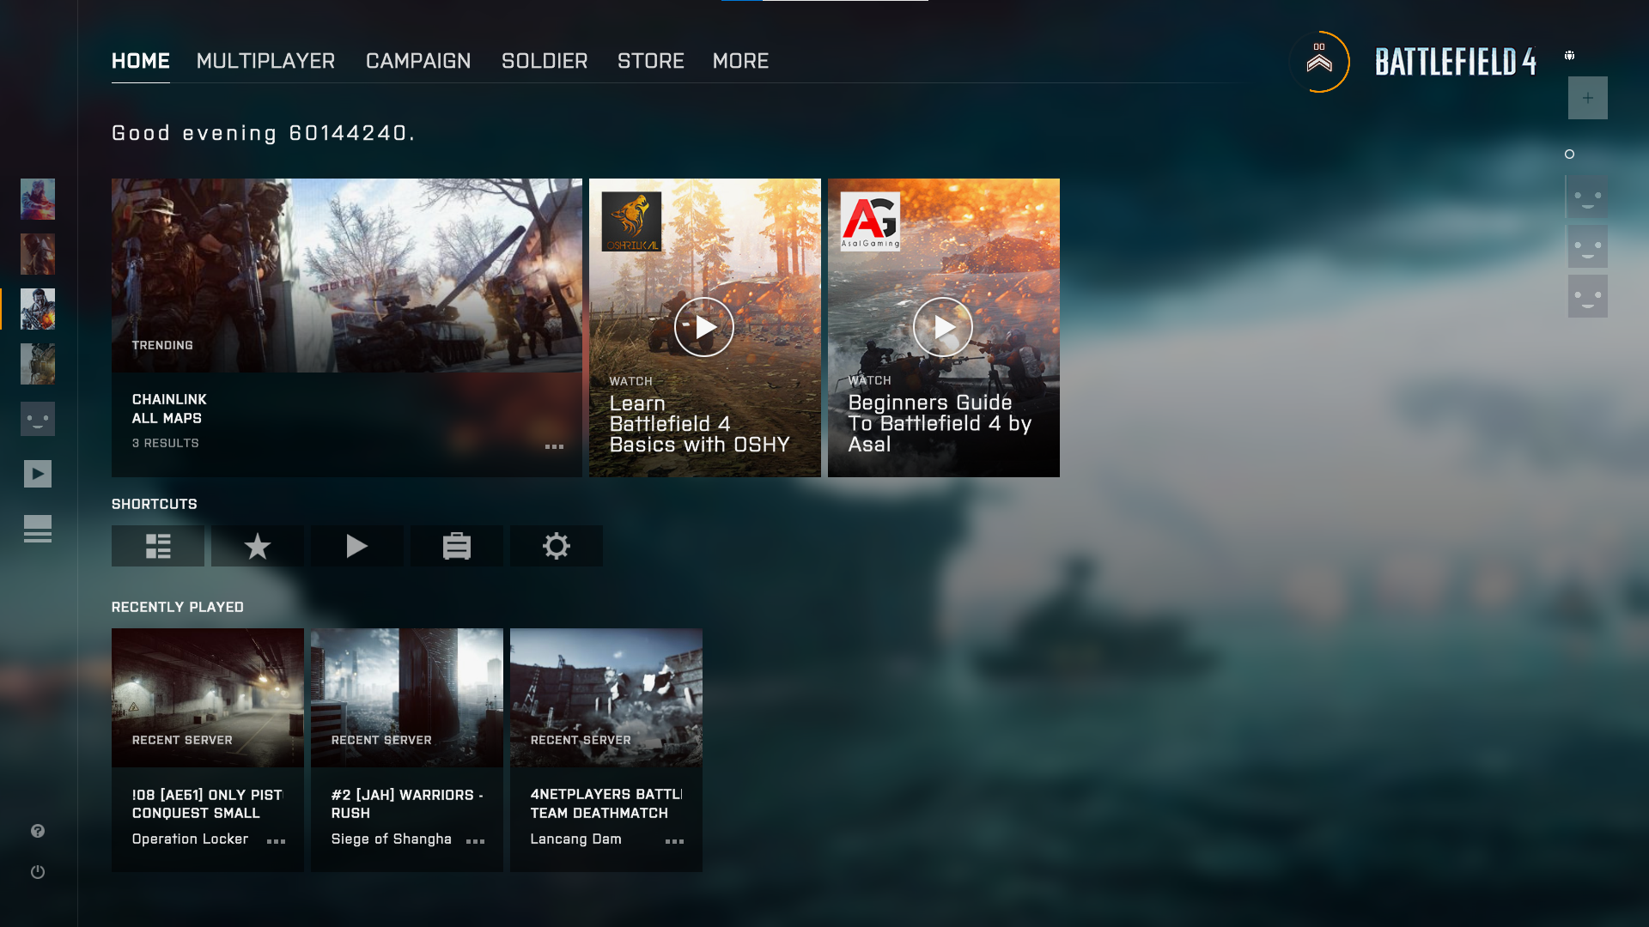Screen dimensions: 1649x927
Task: Open the three-dot menu on the Chainlink card
Action: pos(555,446)
